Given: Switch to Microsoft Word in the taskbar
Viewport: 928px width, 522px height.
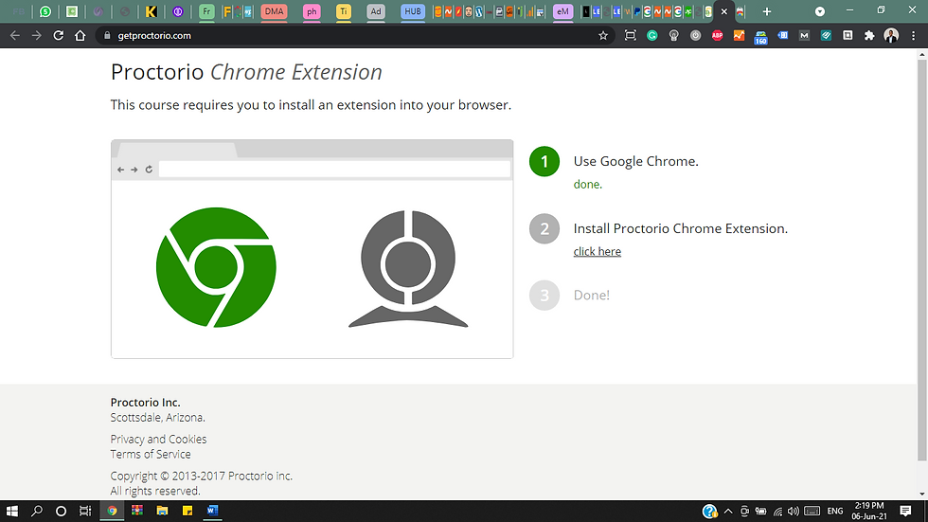Looking at the screenshot, I should point(212,511).
